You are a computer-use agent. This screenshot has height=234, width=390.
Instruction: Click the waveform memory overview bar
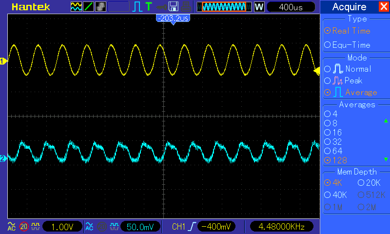coord(224,7)
